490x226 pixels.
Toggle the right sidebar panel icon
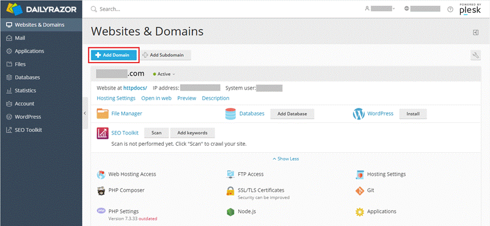point(476,32)
